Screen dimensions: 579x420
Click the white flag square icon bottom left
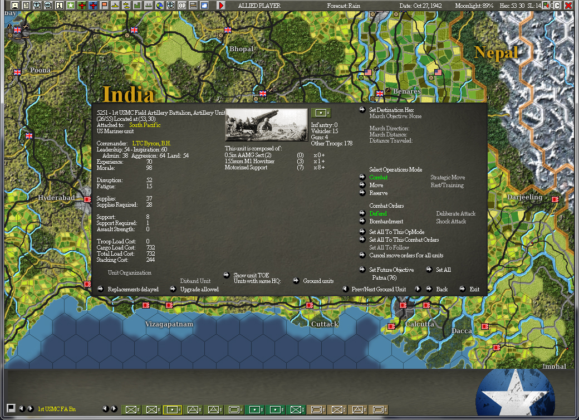point(11,408)
